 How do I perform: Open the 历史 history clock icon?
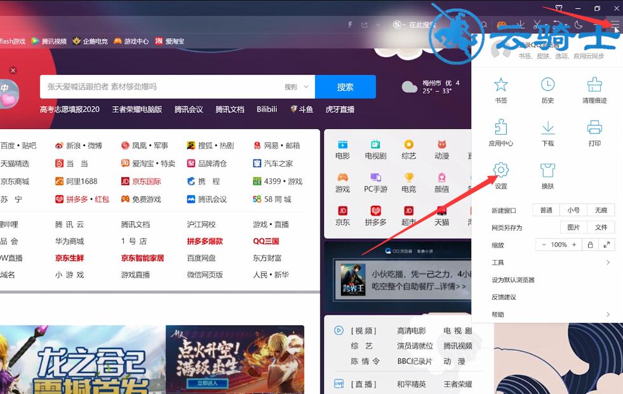click(547, 85)
